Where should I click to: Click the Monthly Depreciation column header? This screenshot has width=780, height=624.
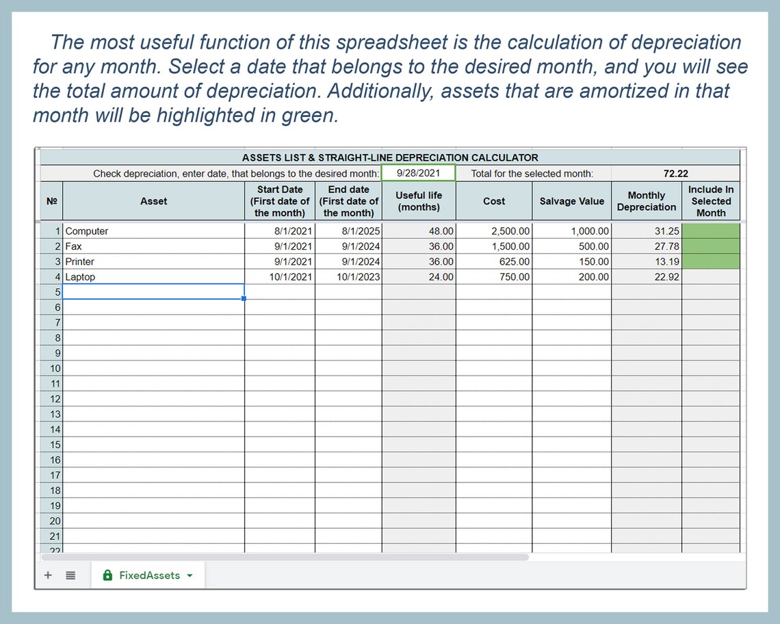[646, 200]
